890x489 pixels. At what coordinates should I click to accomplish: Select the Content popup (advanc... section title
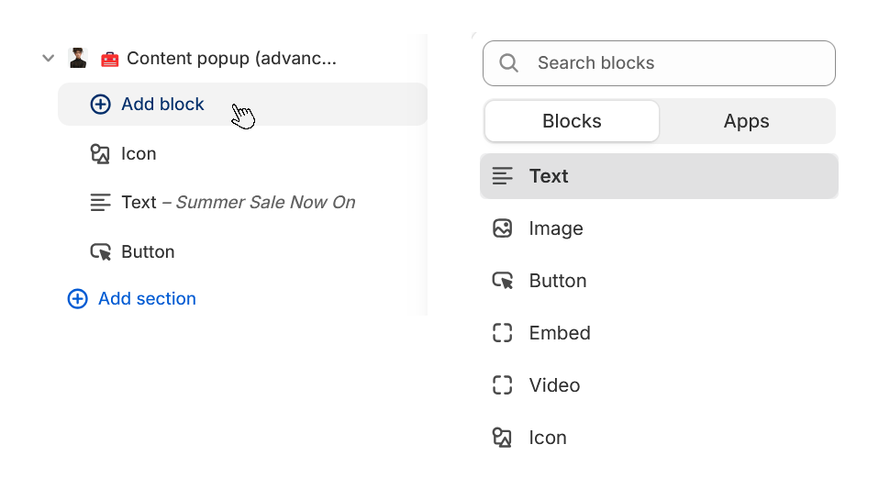point(231,58)
